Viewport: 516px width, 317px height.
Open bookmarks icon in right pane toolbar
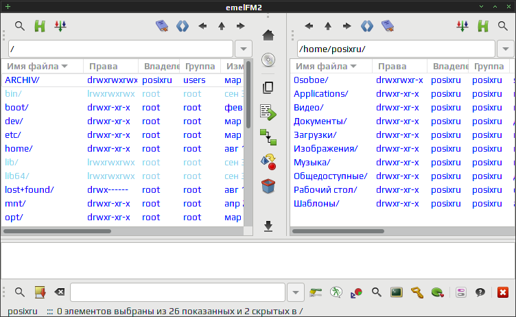click(388, 26)
